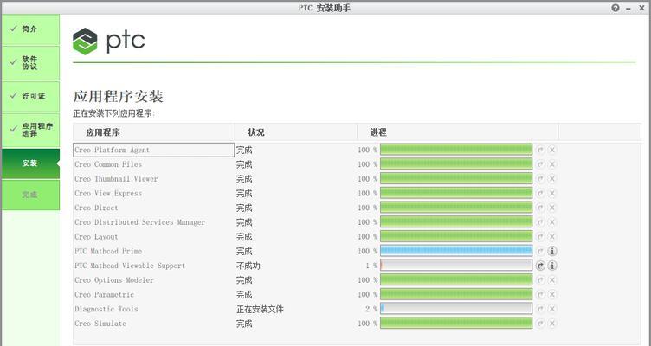The image size is (651, 346).
Task: Click retry icon for Creo Options Modeler
Action: pos(540,280)
